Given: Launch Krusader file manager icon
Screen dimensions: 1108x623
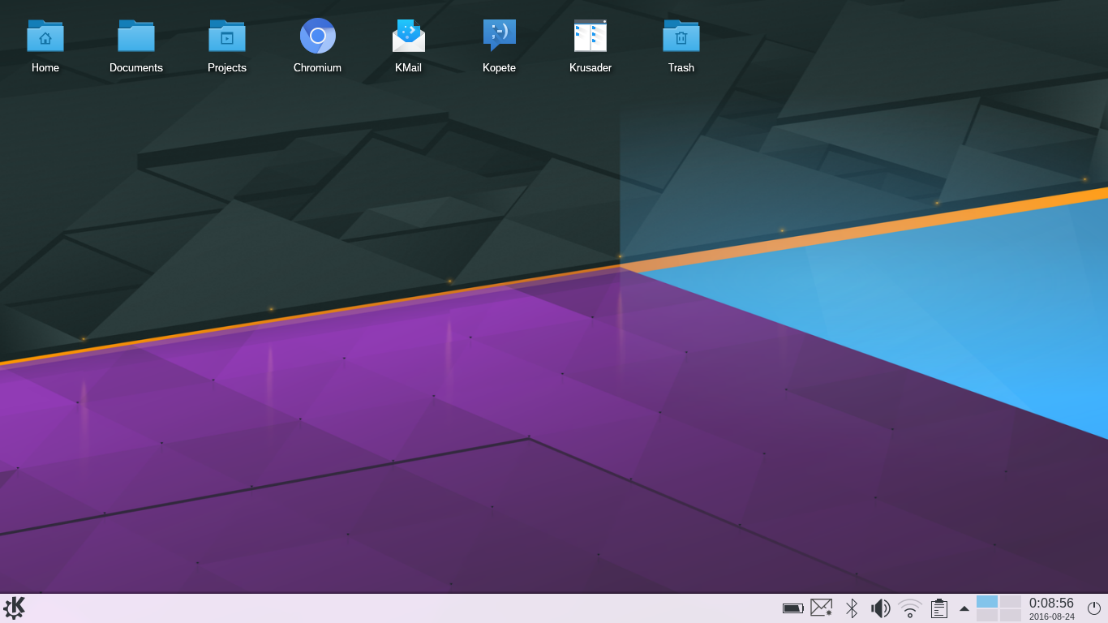Looking at the screenshot, I should tap(591, 36).
